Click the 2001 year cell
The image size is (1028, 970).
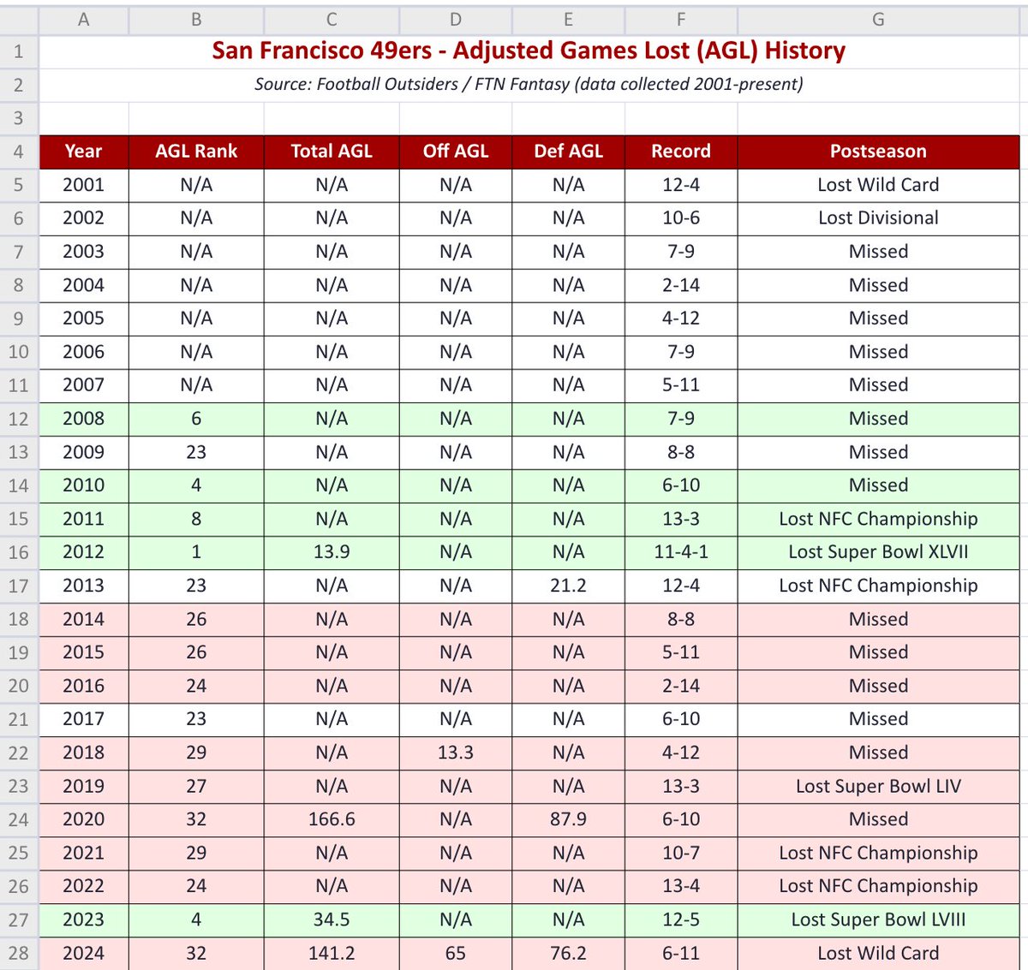pos(83,185)
